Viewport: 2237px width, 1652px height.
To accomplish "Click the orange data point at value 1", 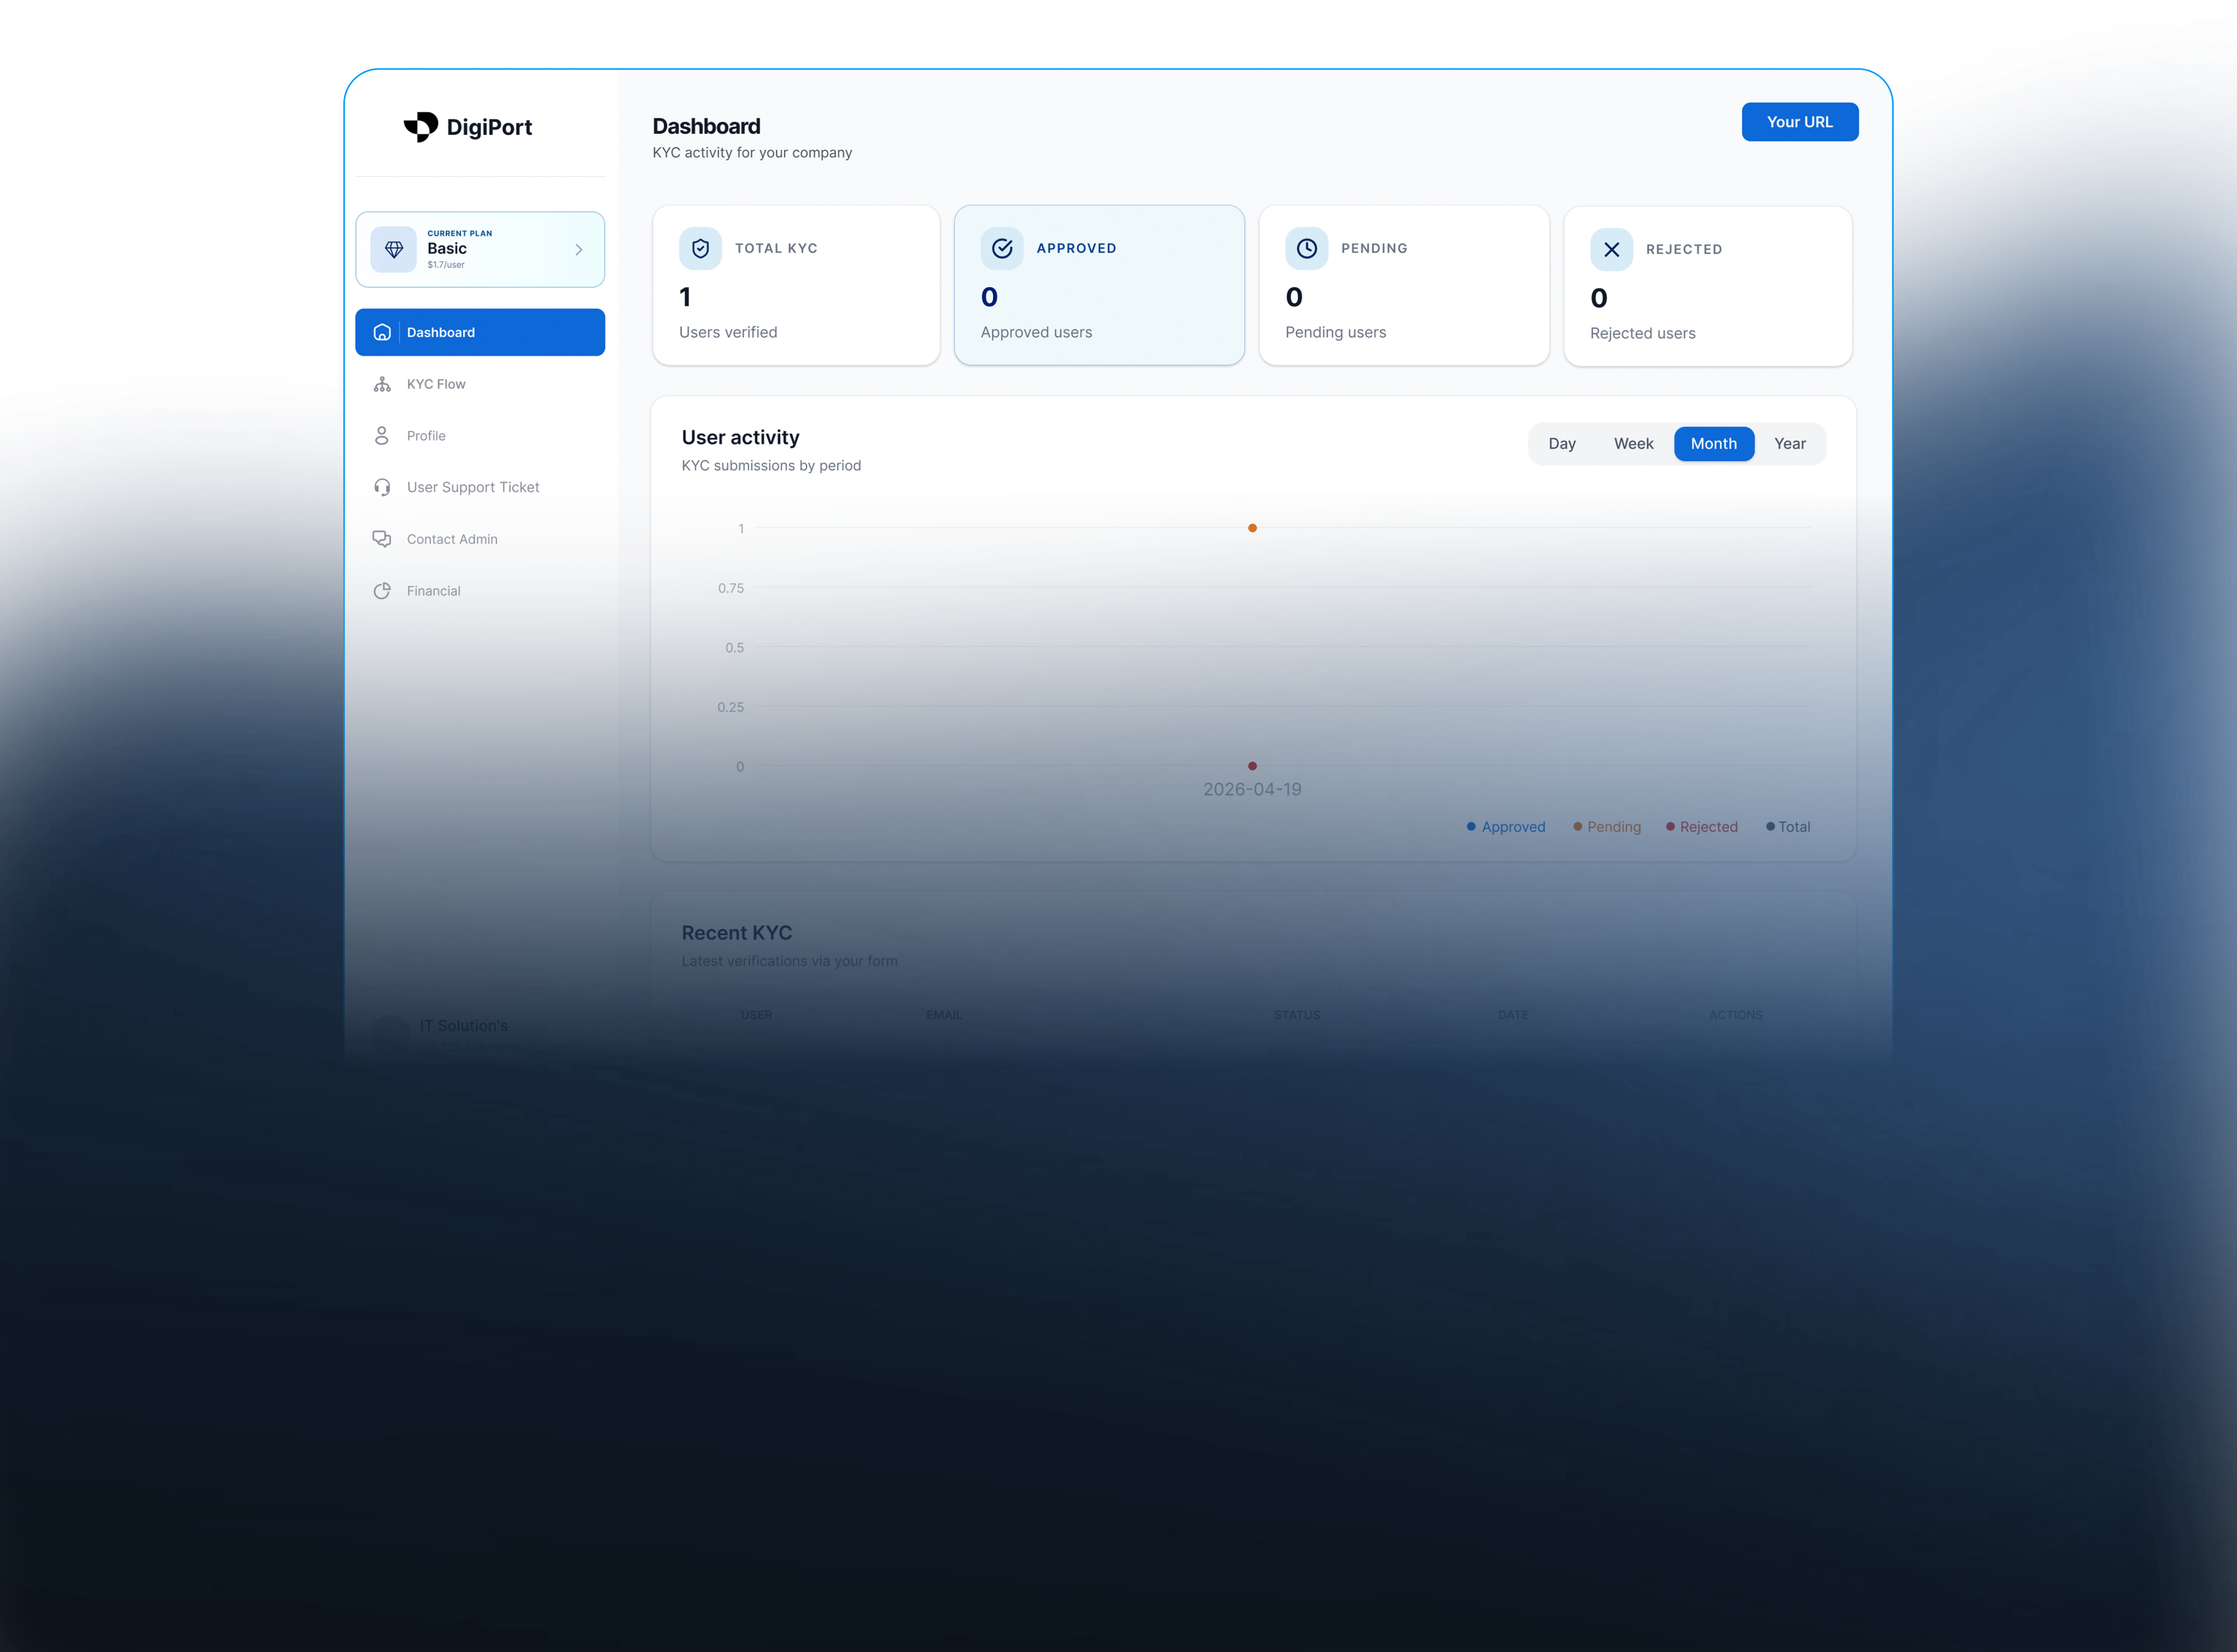I will pyautogui.click(x=1252, y=528).
